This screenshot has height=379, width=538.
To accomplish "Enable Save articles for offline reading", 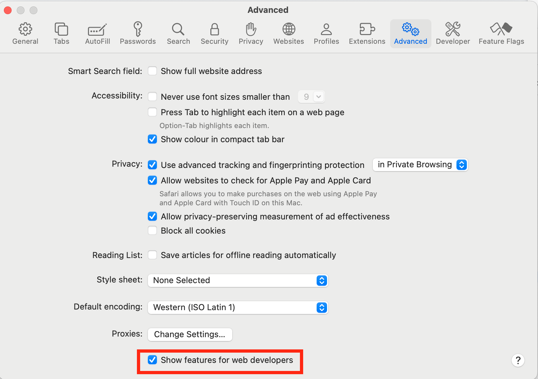I will (152, 255).
